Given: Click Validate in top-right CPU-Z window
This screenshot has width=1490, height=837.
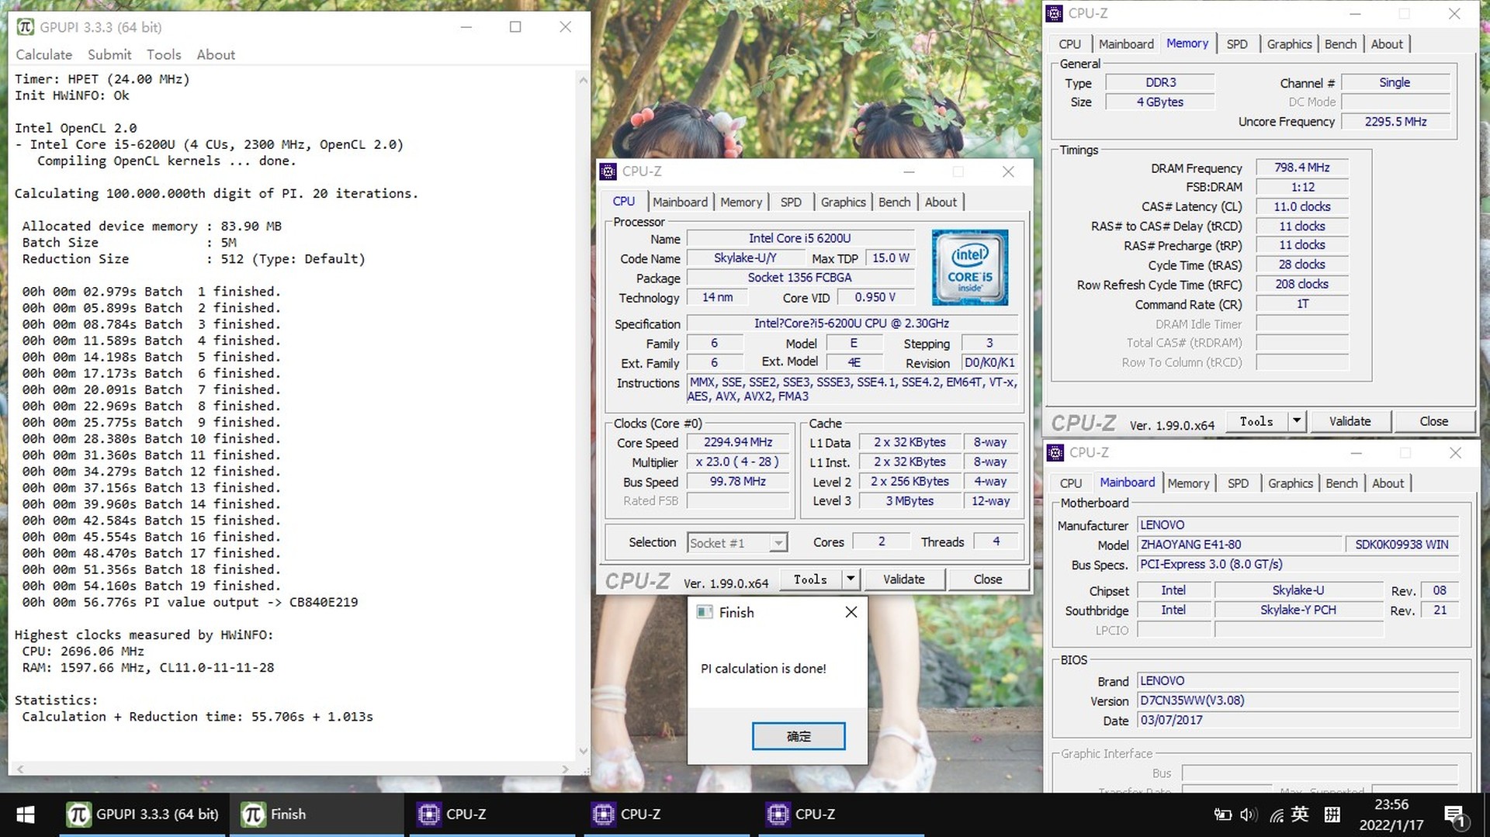Looking at the screenshot, I should [x=1350, y=421].
